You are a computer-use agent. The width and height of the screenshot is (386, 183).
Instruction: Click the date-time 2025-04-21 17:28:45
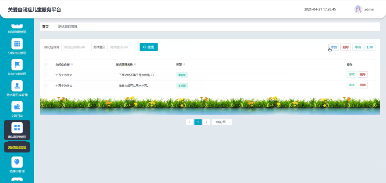[320, 9]
